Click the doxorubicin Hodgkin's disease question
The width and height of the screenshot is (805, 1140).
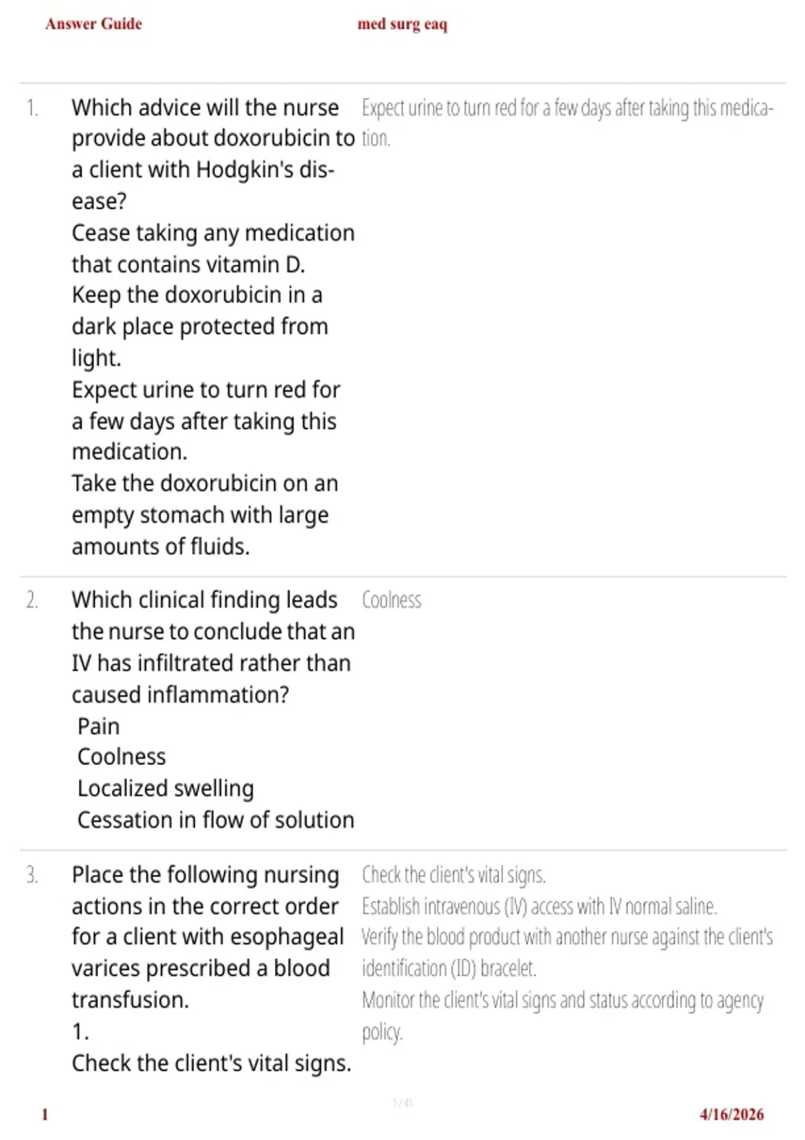[x=213, y=154]
